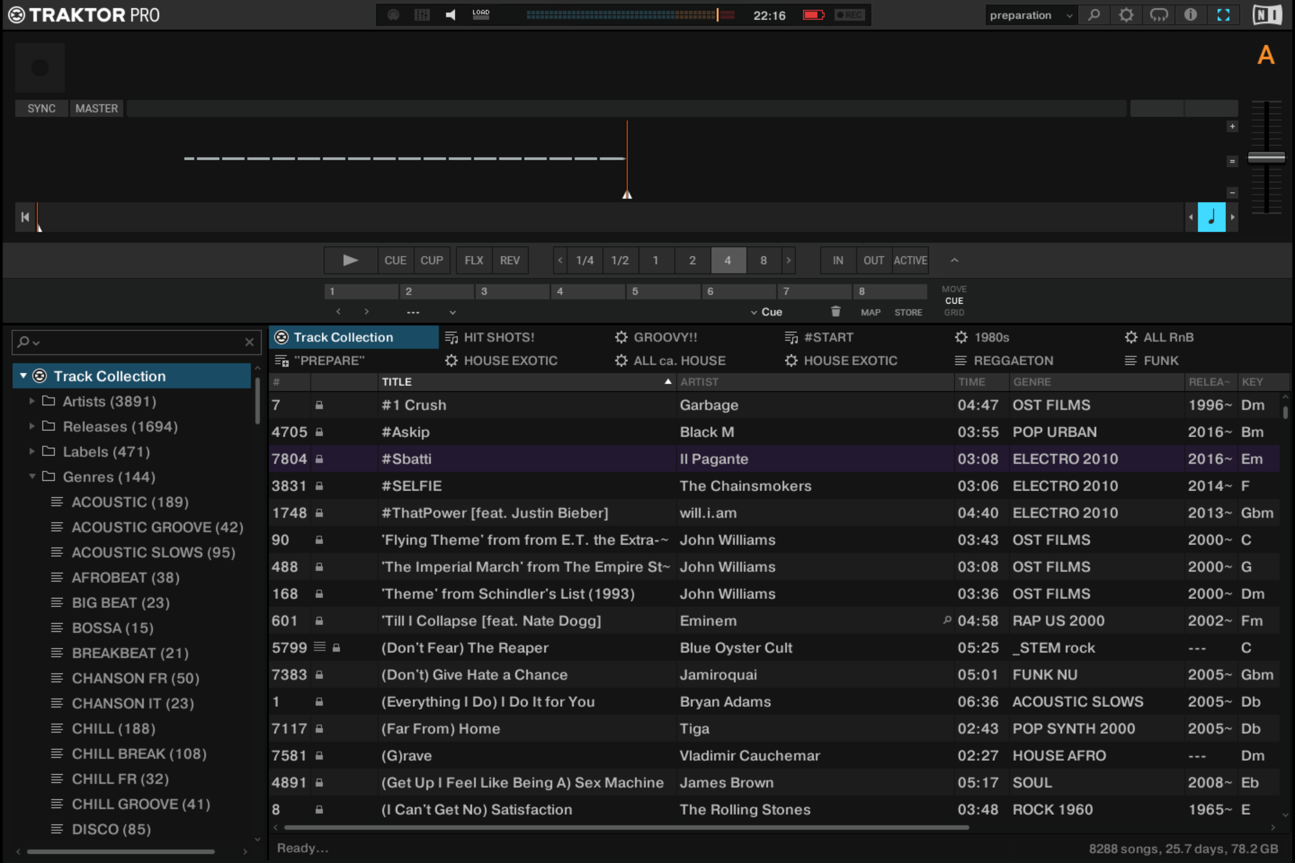Jump to track start on stripe
This screenshot has height=863, width=1295.
click(x=25, y=217)
